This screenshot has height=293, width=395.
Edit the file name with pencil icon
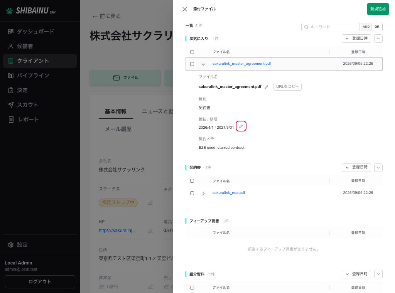click(x=266, y=87)
